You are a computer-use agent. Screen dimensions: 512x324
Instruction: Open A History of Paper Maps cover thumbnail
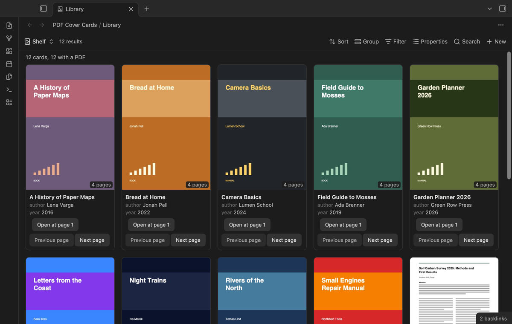[70, 127]
